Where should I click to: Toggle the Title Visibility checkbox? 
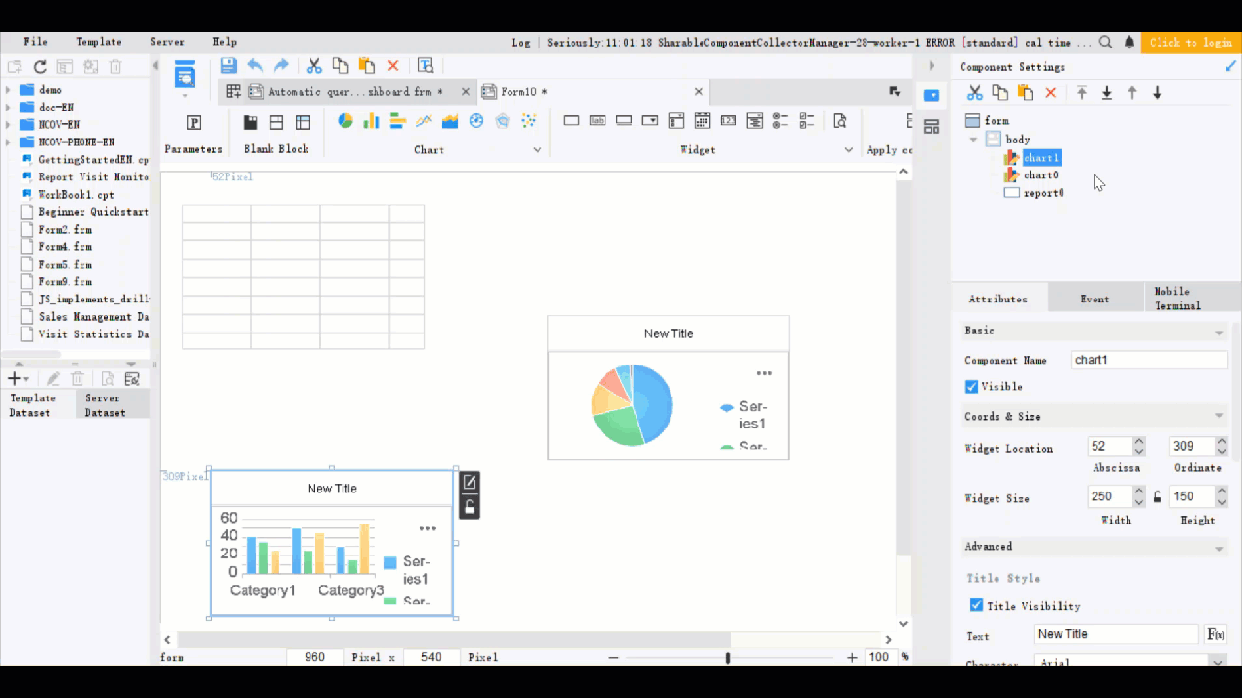(x=977, y=606)
